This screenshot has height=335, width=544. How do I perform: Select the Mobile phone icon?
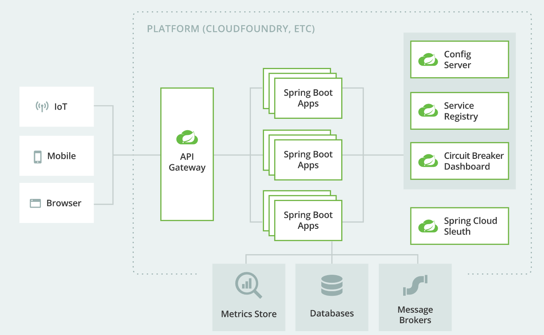click(38, 156)
